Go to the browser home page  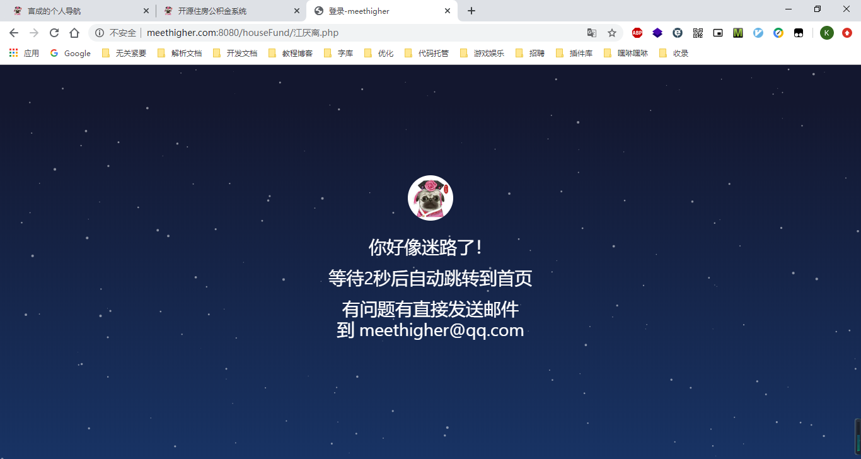(74, 33)
